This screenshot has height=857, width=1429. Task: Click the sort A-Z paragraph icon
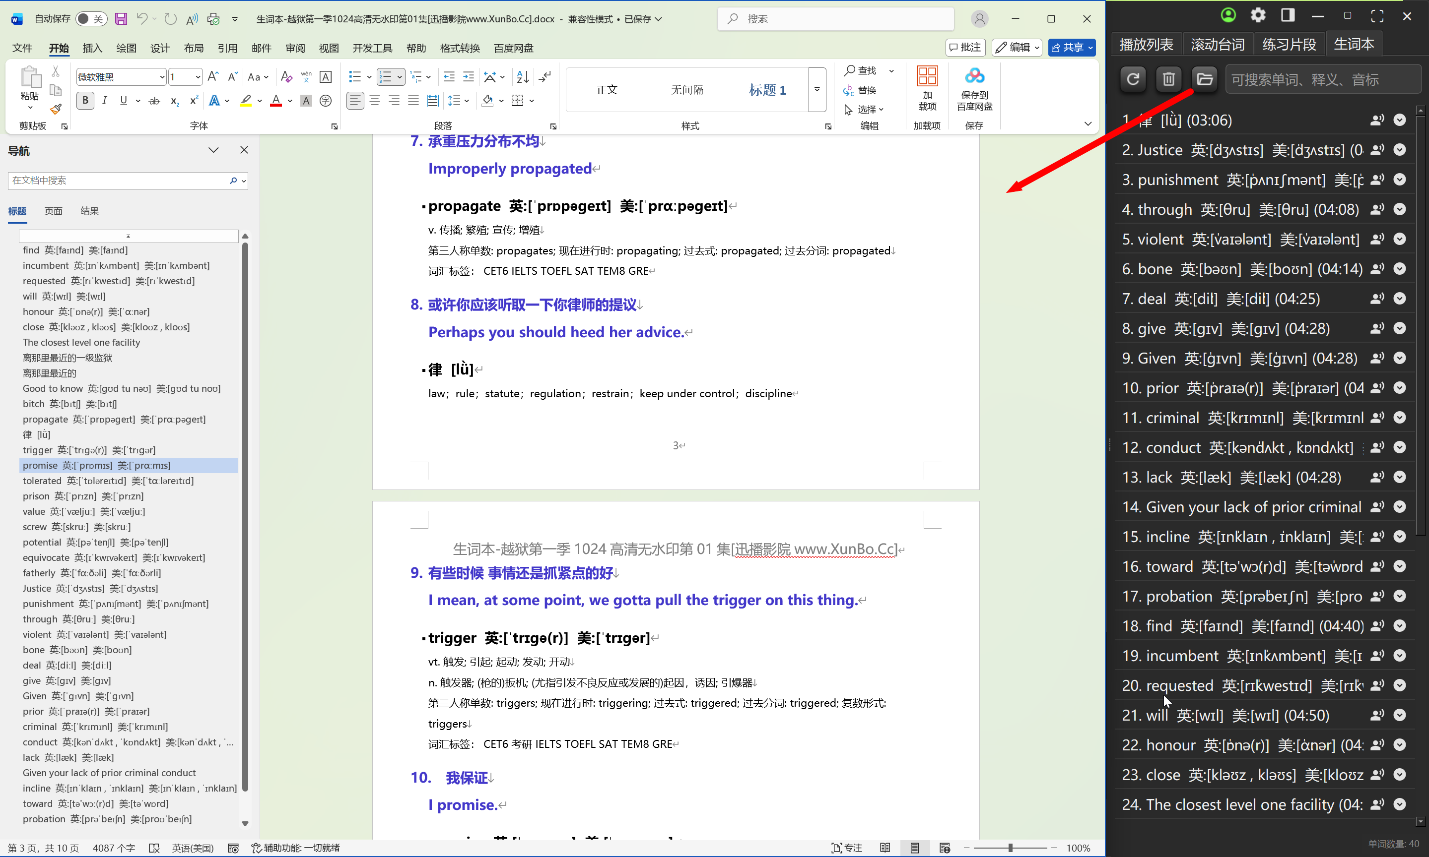(x=522, y=77)
